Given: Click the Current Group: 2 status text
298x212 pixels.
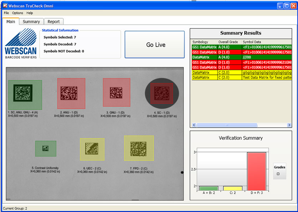Looking at the screenshot, I should [x=15, y=208].
